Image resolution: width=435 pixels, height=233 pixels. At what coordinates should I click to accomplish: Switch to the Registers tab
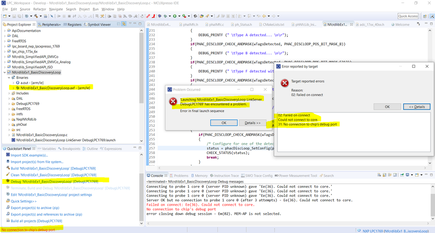pos(73,24)
